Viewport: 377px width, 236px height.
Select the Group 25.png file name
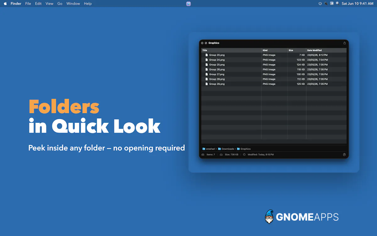(217, 65)
